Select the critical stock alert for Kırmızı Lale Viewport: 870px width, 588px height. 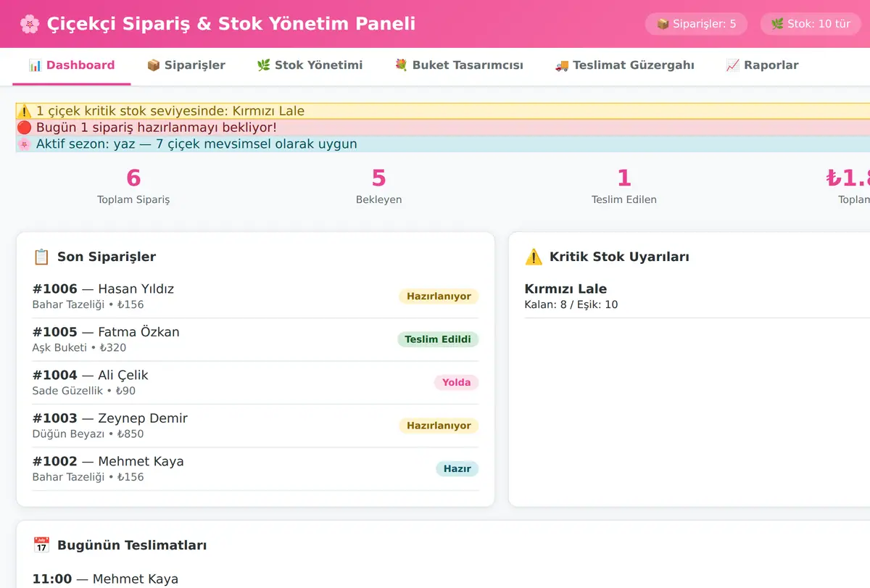tap(443, 111)
